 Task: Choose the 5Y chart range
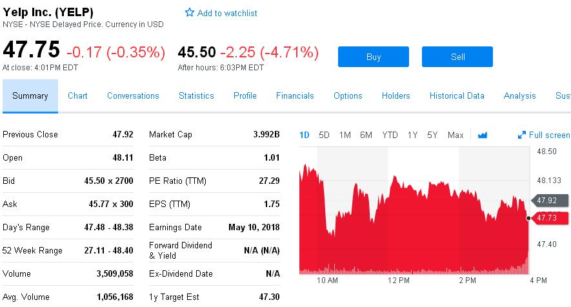pos(432,135)
